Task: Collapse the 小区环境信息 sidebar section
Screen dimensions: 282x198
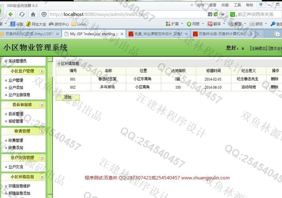Action: 42,177
